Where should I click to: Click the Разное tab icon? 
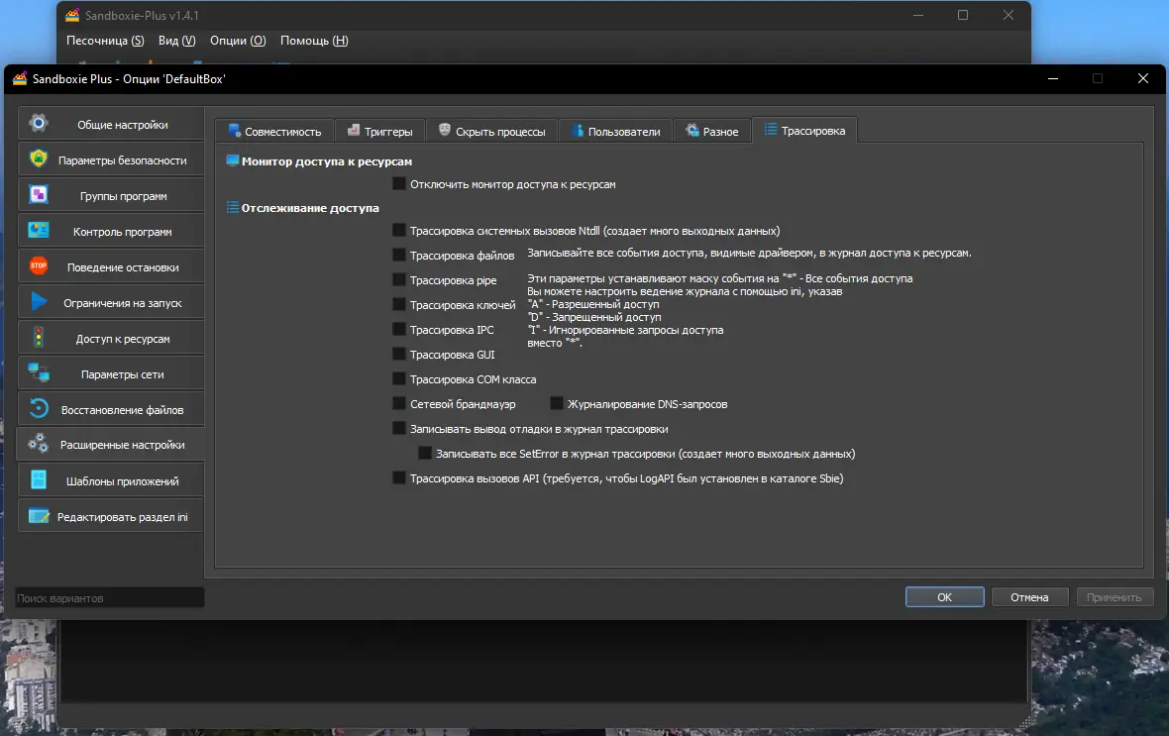click(x=691, y=131)
